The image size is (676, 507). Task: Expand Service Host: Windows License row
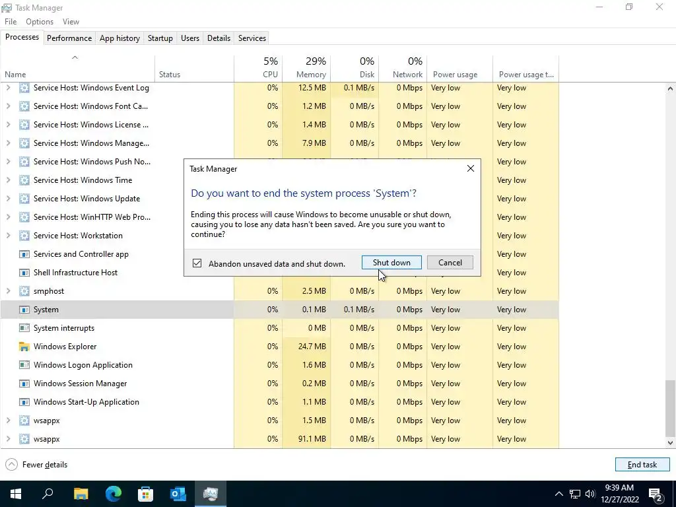pos(8,125)
